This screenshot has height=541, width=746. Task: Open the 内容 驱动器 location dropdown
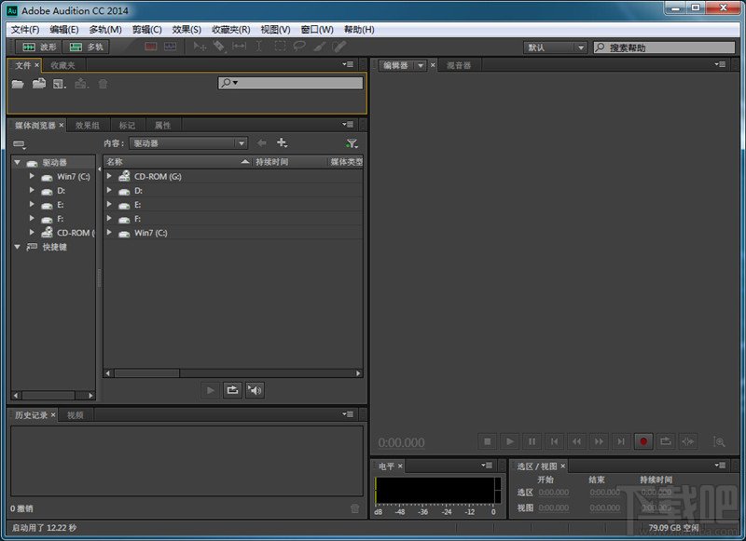pos(187,143)
